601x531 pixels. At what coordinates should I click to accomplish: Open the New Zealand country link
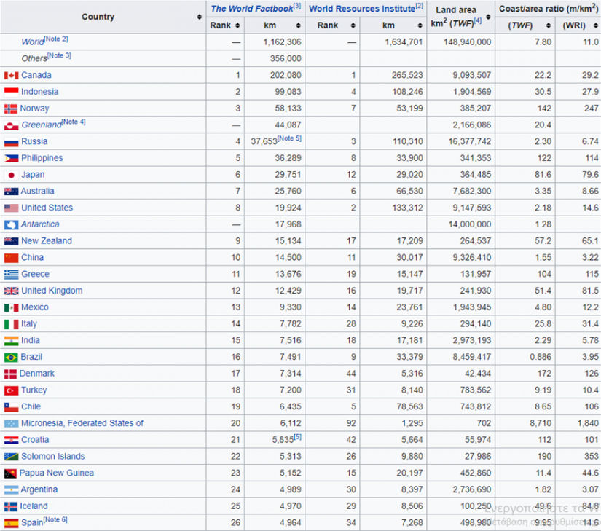[x=46, y=241]
